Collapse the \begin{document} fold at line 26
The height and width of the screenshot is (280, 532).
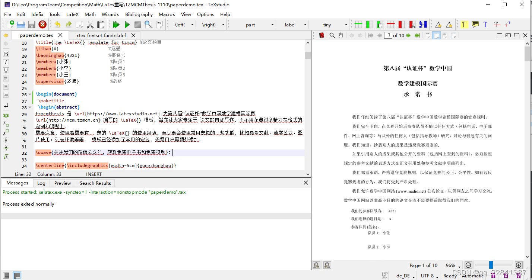pyautogui.click(x=30, y=94)
